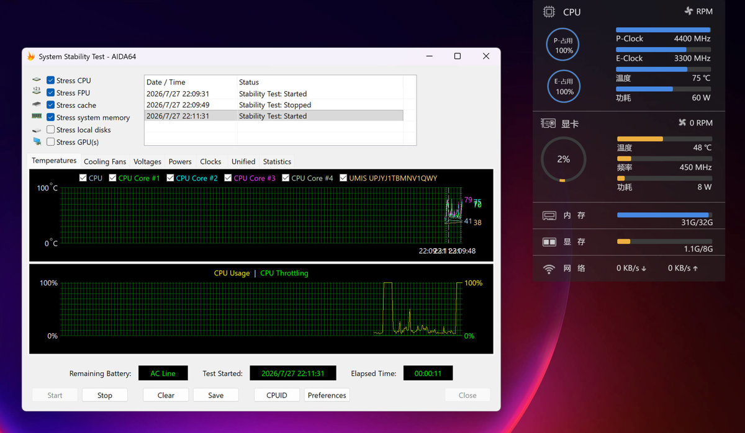Viewport: 745px width, 433px height.
Task: Enable Stress local disks
Action: 51,130
